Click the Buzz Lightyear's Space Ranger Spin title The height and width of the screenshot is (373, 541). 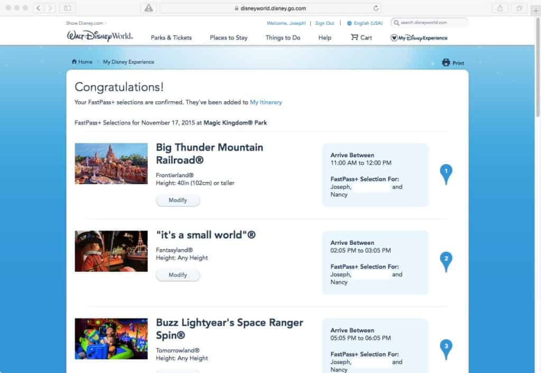point(229,329)
